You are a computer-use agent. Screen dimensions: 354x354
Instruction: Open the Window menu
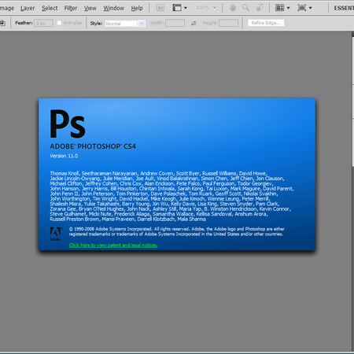[x=113, y=8]
